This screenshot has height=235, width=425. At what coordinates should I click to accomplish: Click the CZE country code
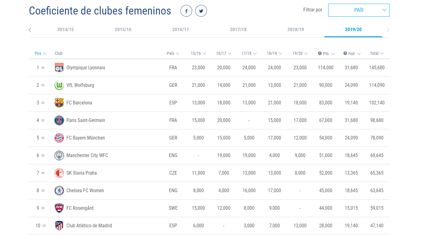tap(173, 173)
